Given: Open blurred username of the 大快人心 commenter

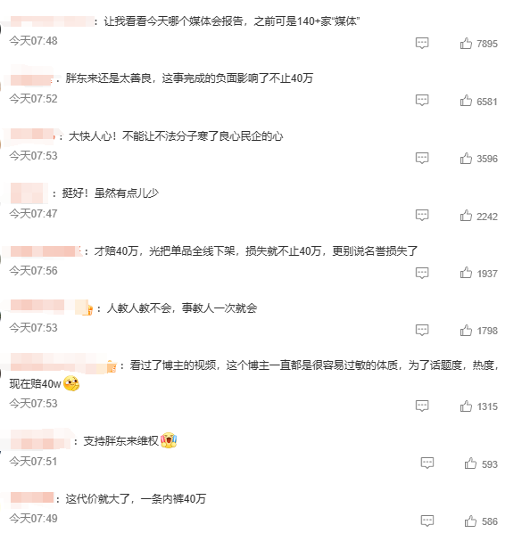Looking at the screenshot, I should point(32,135).
